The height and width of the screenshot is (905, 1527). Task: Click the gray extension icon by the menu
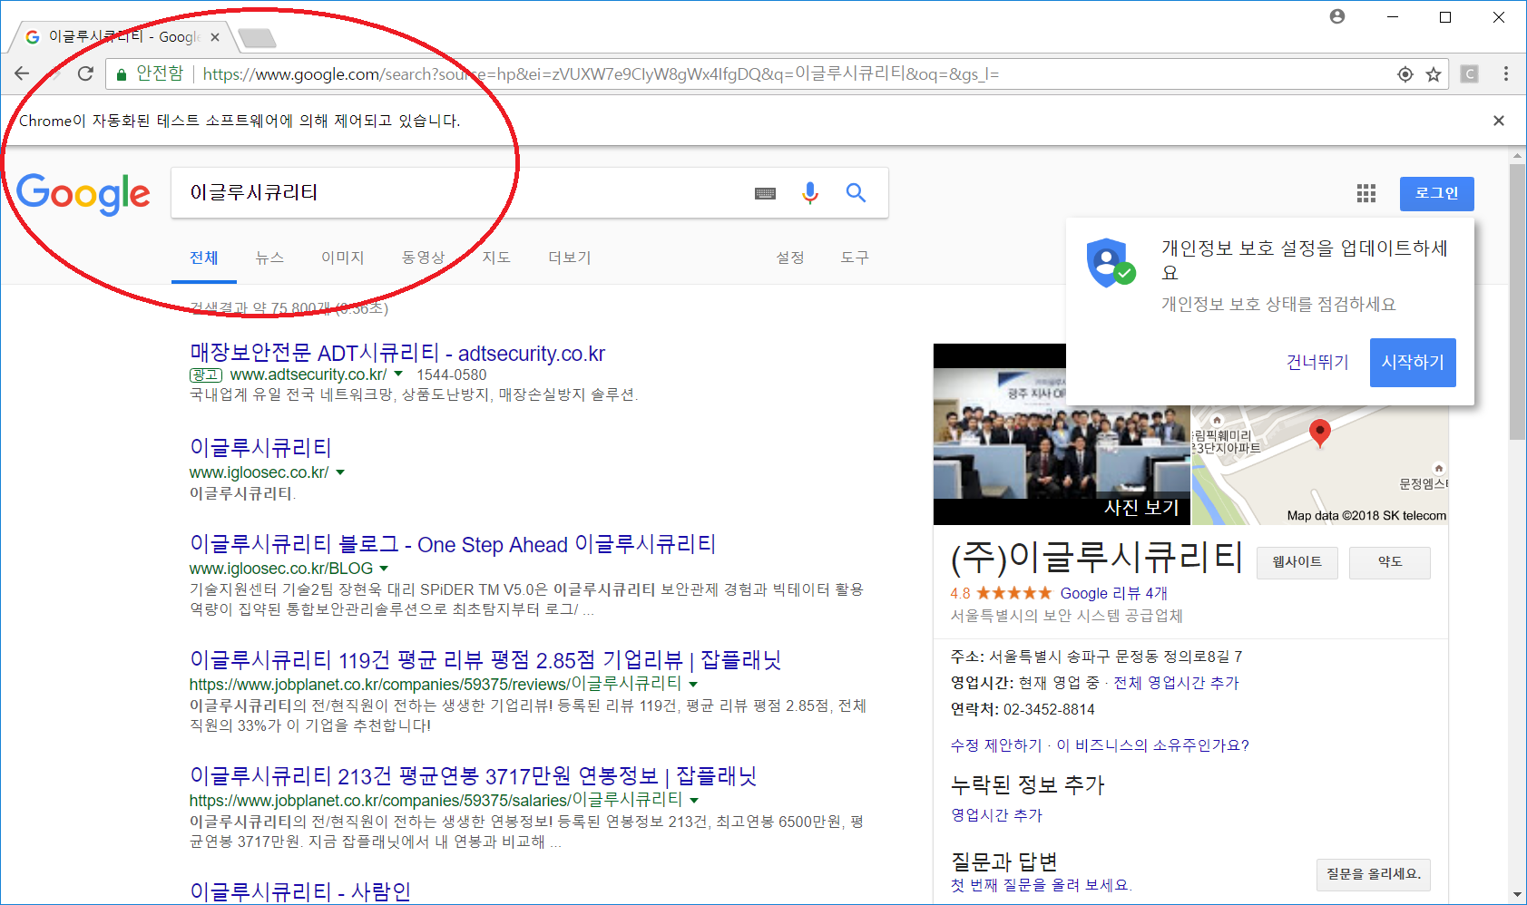[x=1470, y=74]
